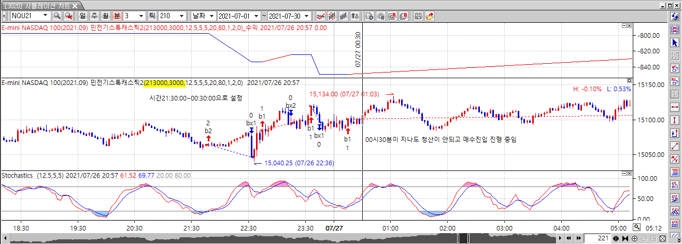Open the start date 2021-07-01 dropdown
Viewport: 682px width, 244px height.
pos(255,16)
